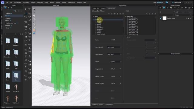The image size is (194, 109).
Task: Open the Joint Name 1 Right_Arm dropdown
Action: 114,54
